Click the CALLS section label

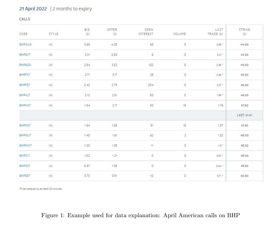(25, 19)
